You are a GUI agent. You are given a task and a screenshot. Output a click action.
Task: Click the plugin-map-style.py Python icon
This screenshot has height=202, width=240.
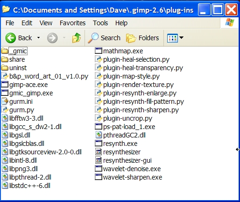point(99,76)
